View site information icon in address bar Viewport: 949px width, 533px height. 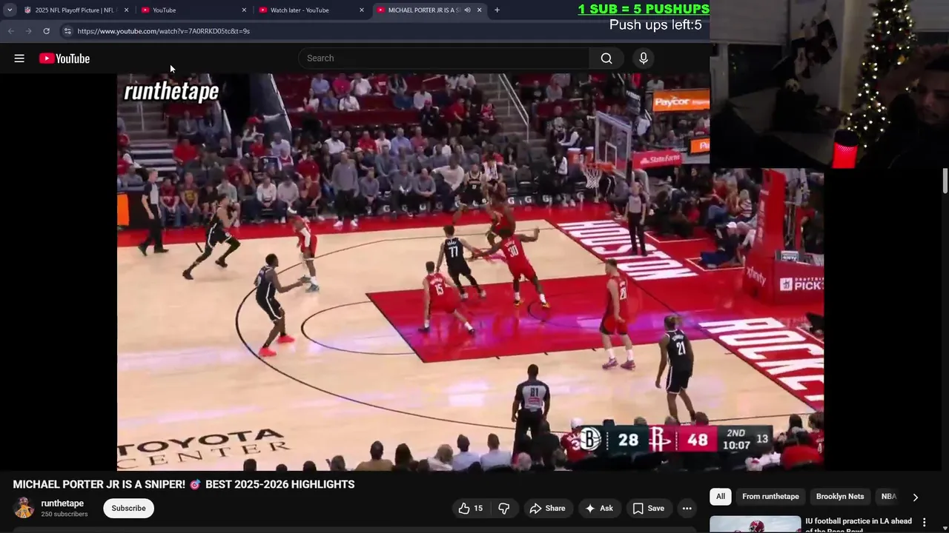click(67, 31)
